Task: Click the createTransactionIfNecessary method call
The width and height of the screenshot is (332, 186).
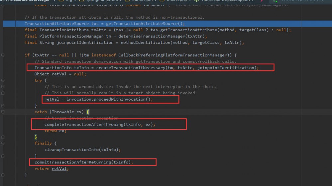Action: pyautogui.click(x=131, y=68)
